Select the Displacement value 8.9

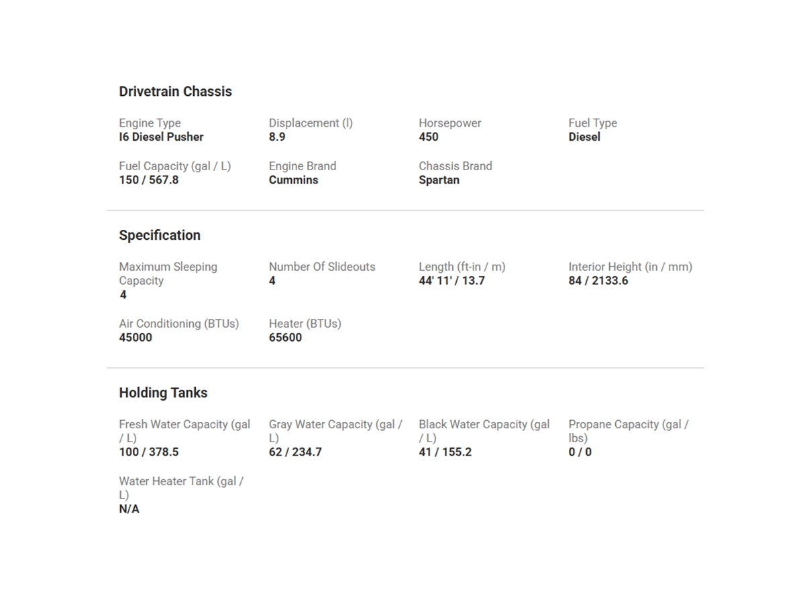tap(277, 137)
